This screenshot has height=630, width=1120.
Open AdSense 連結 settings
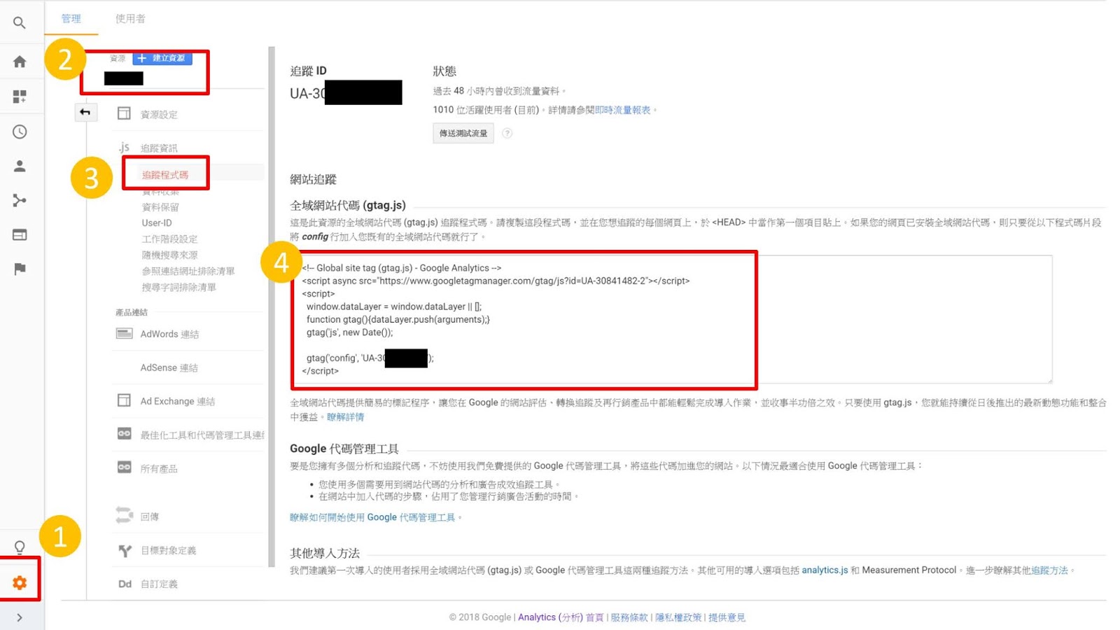coord(169,367)
